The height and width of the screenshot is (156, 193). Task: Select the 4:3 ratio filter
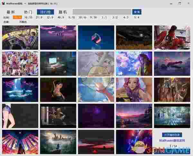[126, 17]
